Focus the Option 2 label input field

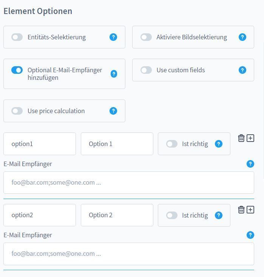point(117,215)
